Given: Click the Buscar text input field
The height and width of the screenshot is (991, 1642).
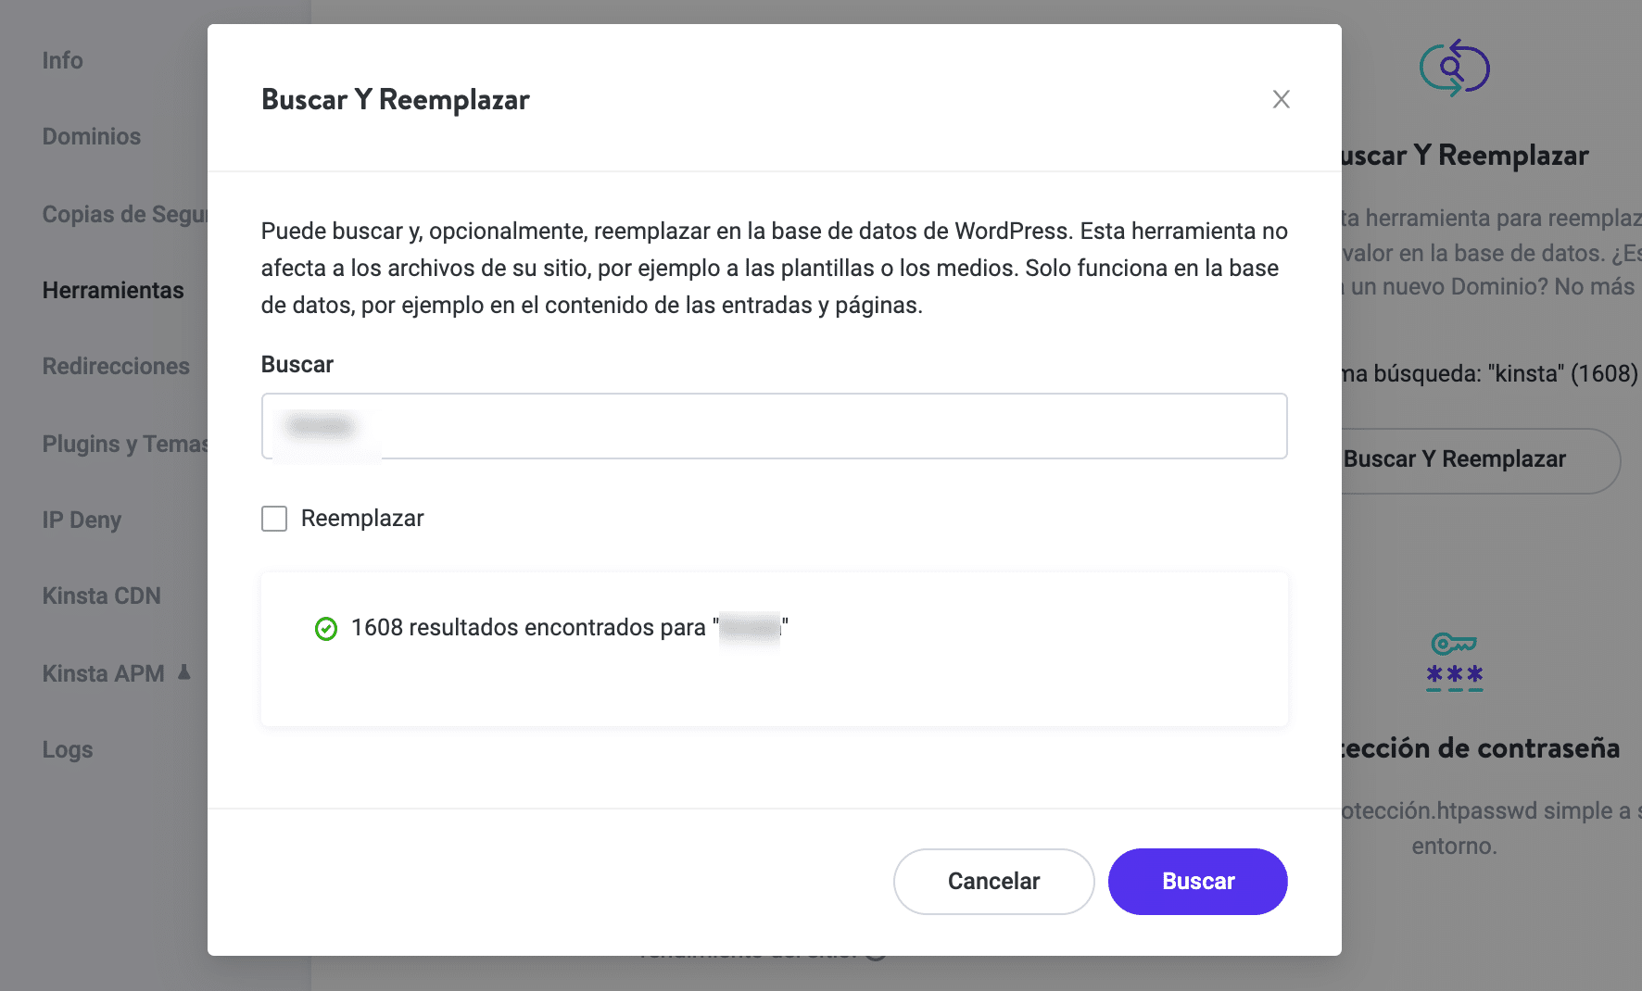Looking at the screenshot, I should point(774,426).
